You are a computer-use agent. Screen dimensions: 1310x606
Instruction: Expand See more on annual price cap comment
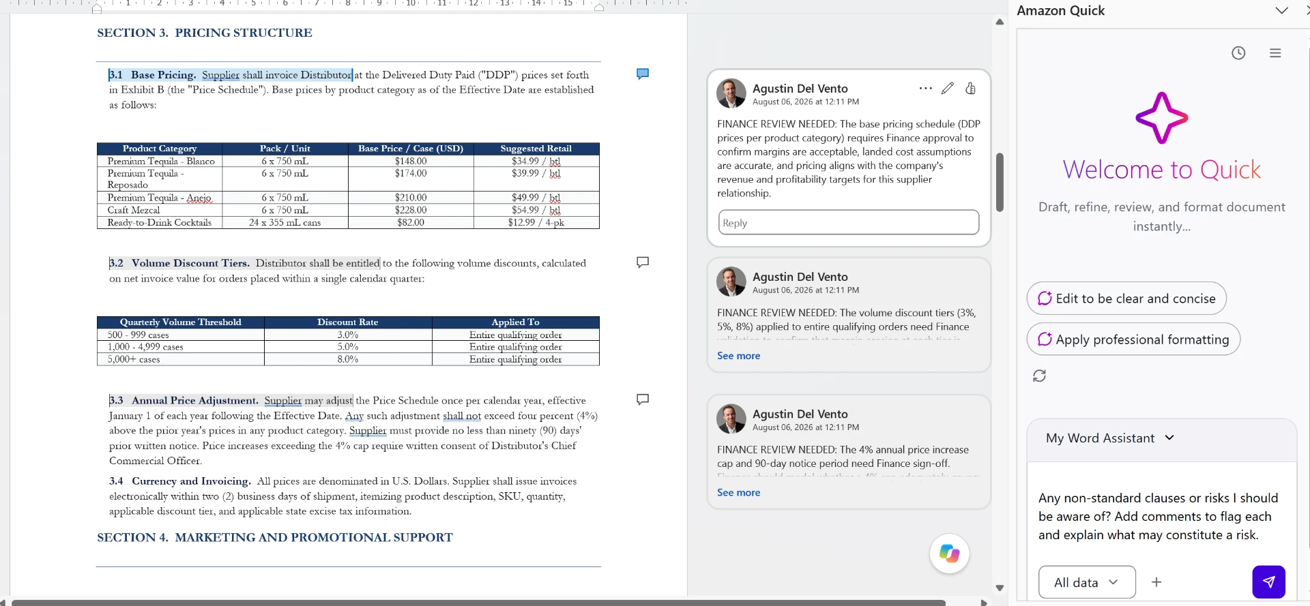738,493
